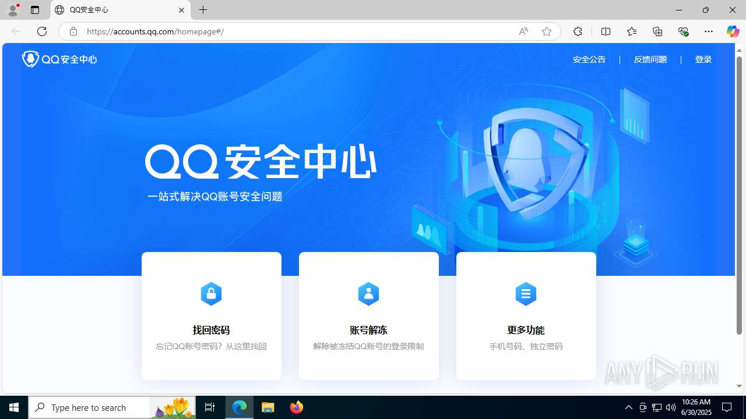Click the QQ安全中心 logo in header
The height and width of the screenshot is (419, 746).
59,59
